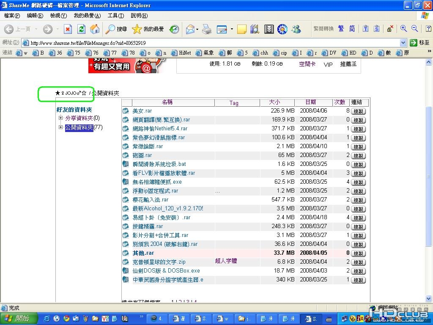Click the Windows 開始 start button
The height and width of the screenshot is (325, 433).
tap(17, 319)
